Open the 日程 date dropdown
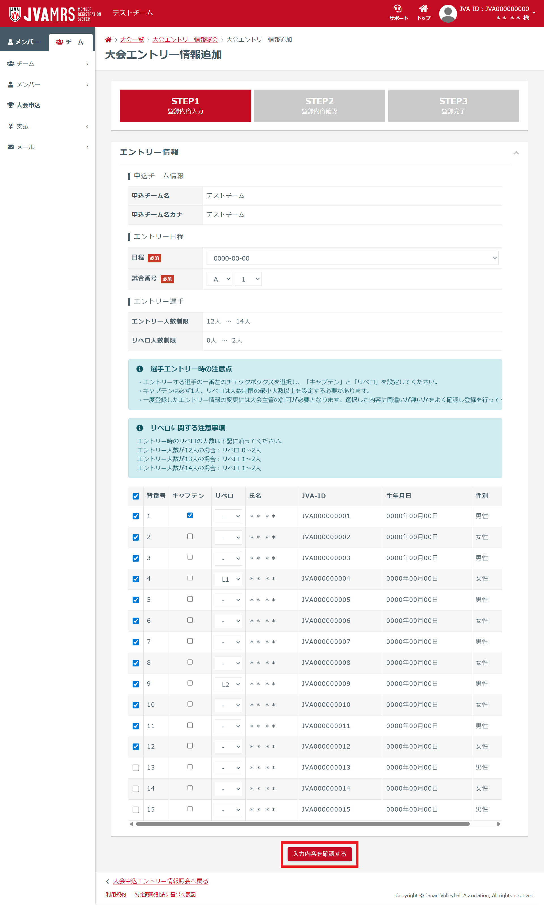This screenshot has width=544, height=906. point(352,258)
